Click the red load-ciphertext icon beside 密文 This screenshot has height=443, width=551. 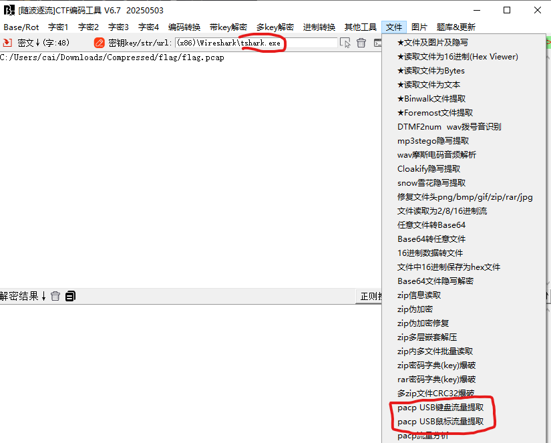[9, 41]
